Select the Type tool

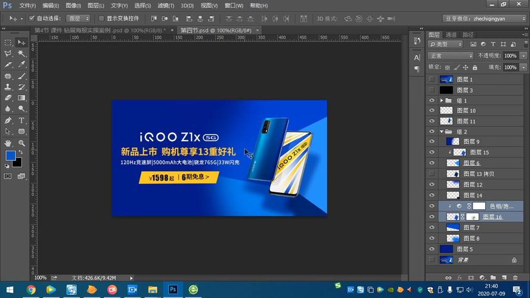[21, 120]
